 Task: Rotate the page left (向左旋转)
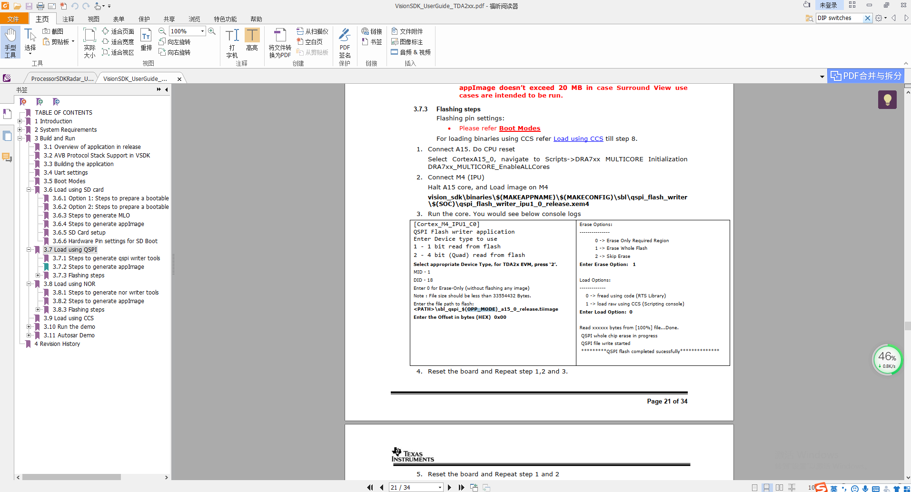[x=175, y=42]
